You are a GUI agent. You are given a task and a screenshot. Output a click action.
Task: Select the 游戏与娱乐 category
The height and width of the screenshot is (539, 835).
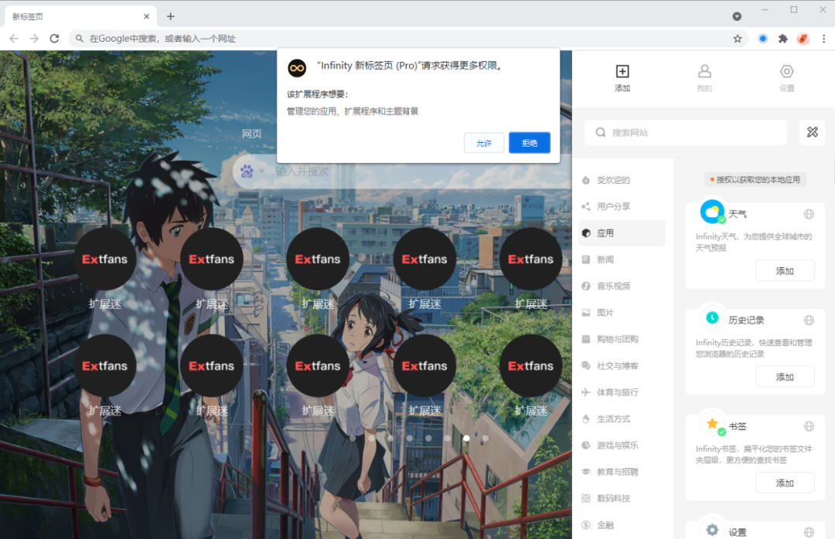point(622,446)
